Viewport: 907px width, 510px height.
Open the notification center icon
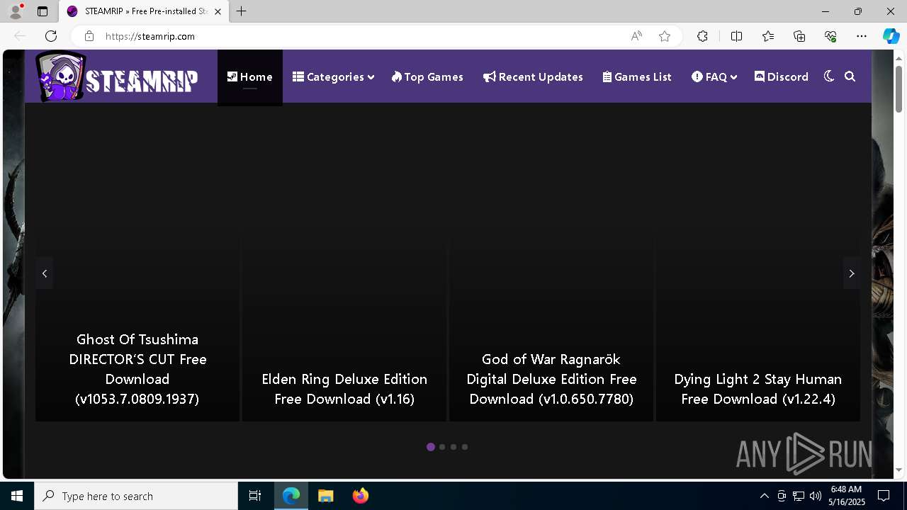click(x=884, y=496)
